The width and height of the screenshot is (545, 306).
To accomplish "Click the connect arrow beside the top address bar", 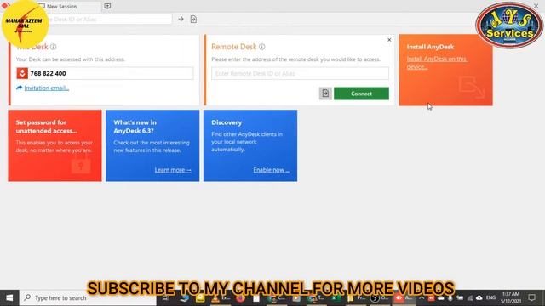I will coord(181,19).
